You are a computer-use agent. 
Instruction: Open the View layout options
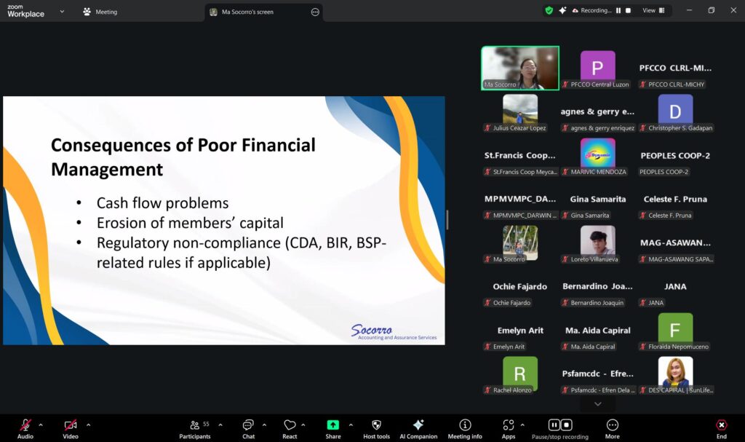649,11
